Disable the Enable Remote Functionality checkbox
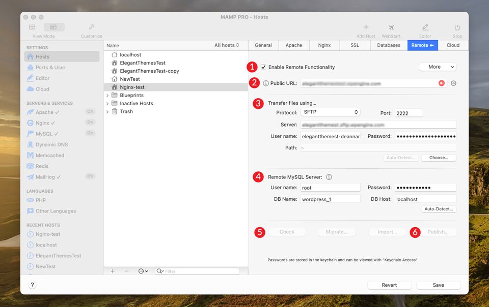The height and width of the screenshot is (307, 489). pyautogui.click(x=263, y=67)
